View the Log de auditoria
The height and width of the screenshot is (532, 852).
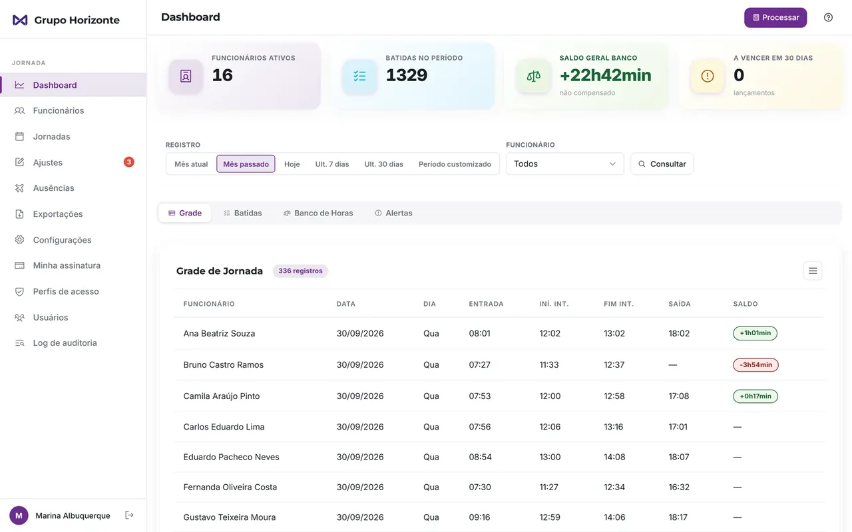click(73, 343)
